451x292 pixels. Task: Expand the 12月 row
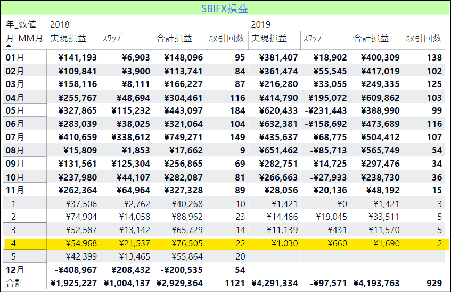(x=15, y=270)
